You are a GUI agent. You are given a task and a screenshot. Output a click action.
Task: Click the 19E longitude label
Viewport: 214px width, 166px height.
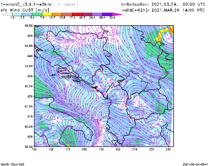point(101,149)
